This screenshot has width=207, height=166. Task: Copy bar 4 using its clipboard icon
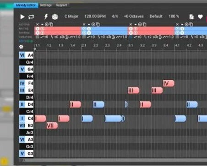click(191, 24)
